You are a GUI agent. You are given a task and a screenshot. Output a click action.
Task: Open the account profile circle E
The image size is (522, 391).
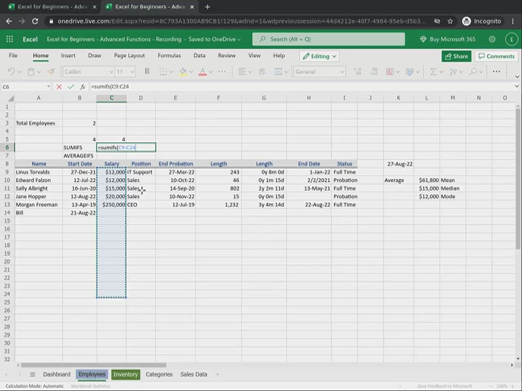point(511,39)
